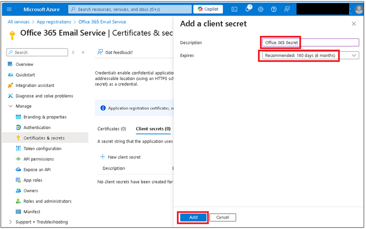Open the help question mark menu

[x=274, y=9]
